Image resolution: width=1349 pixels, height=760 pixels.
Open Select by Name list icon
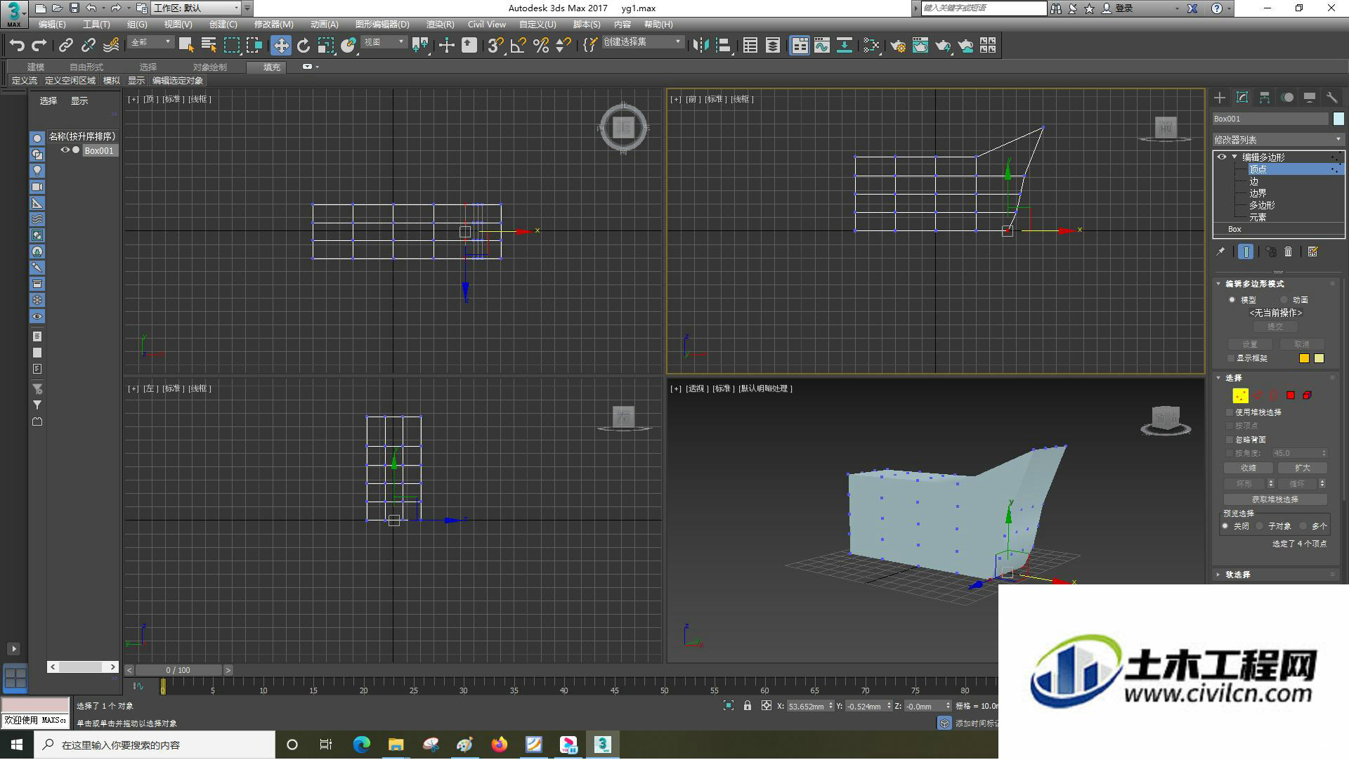(209, 46)
